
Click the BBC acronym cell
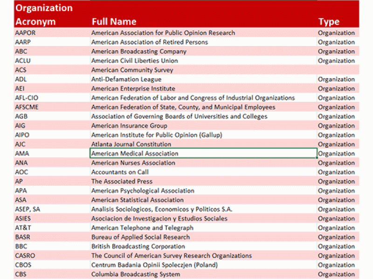tap(52, 246)
